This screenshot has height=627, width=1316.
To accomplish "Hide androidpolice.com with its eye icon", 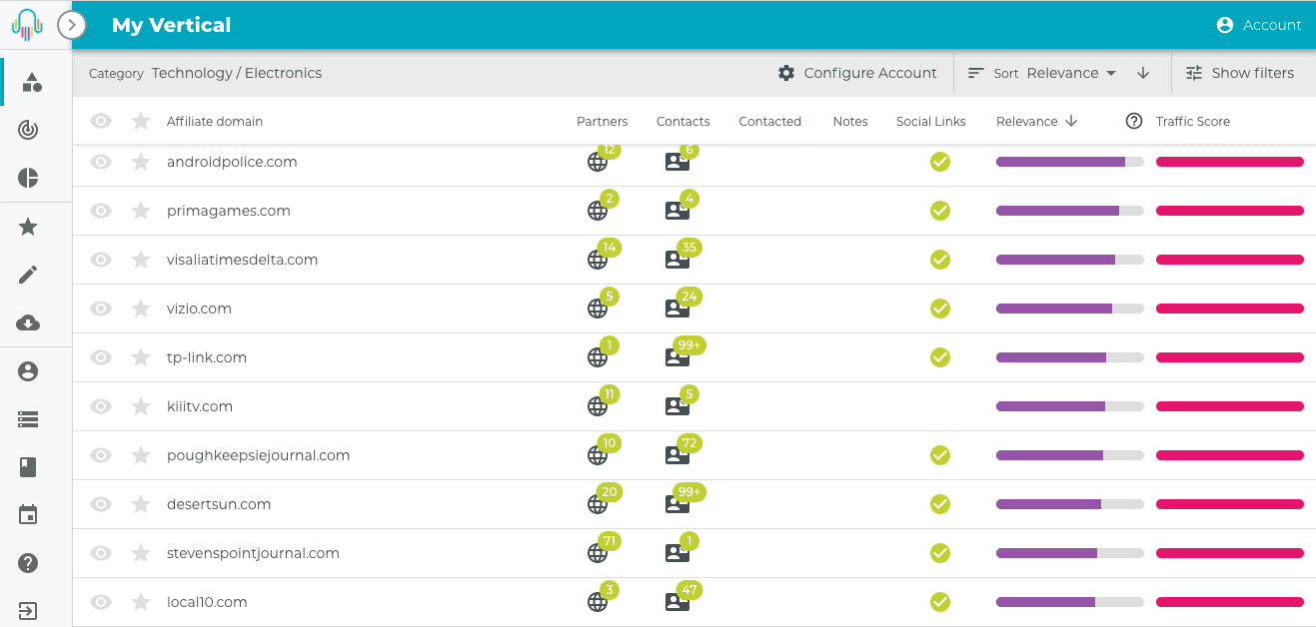I will (x=101, y=162).
